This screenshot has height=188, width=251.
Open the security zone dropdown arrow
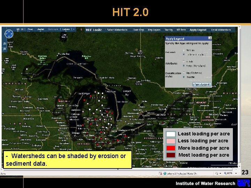220,173
